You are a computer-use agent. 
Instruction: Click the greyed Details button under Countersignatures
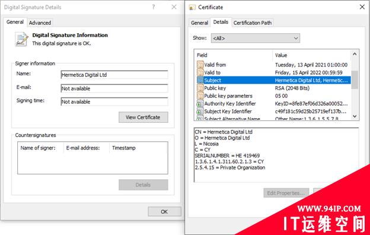(x=143, y=185)
